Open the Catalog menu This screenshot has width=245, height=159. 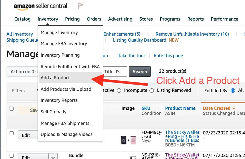pos(22,19)
